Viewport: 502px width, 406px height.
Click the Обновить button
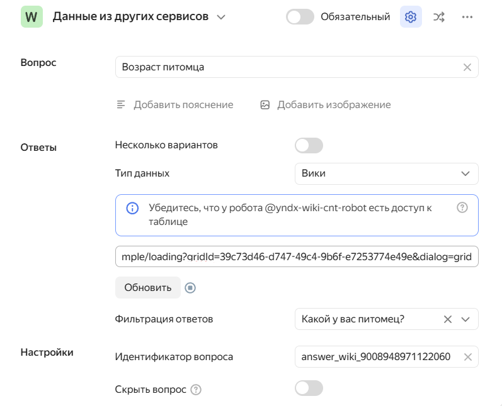click(147, 288)
